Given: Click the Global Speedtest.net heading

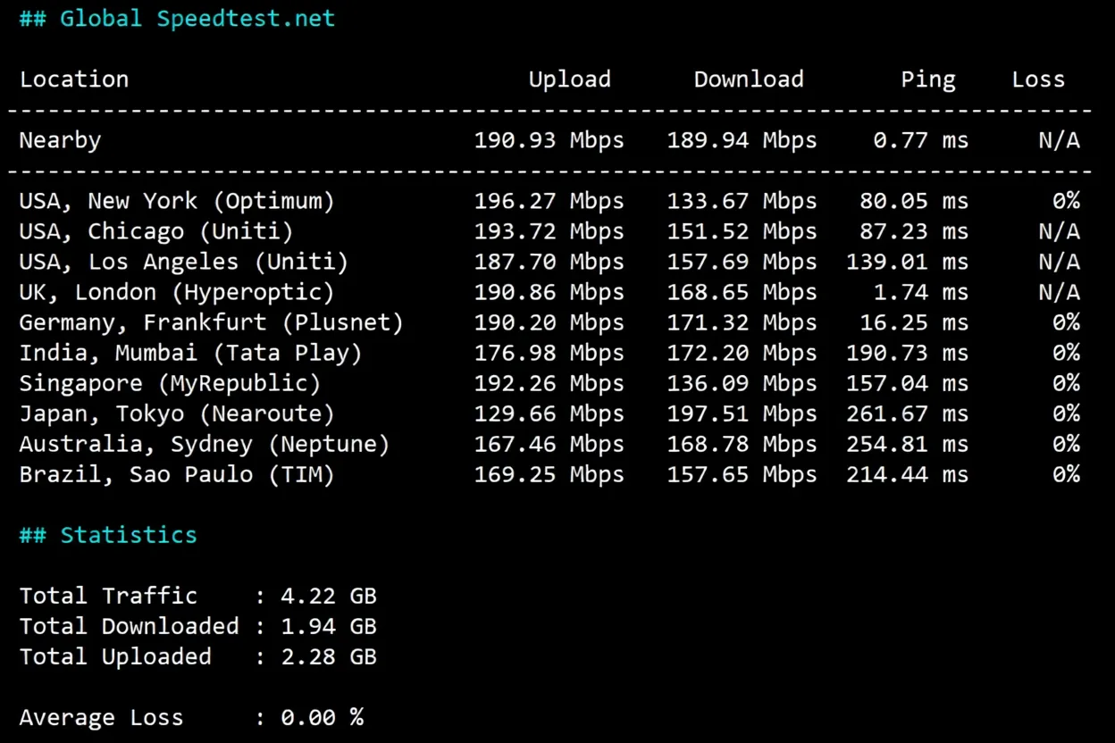Looking at the screenshot, I should [x=176, y=18].
